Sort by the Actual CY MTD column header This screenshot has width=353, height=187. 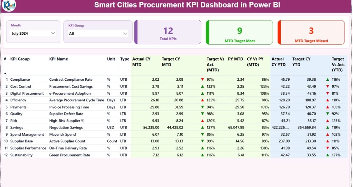[x=141, y=62]
